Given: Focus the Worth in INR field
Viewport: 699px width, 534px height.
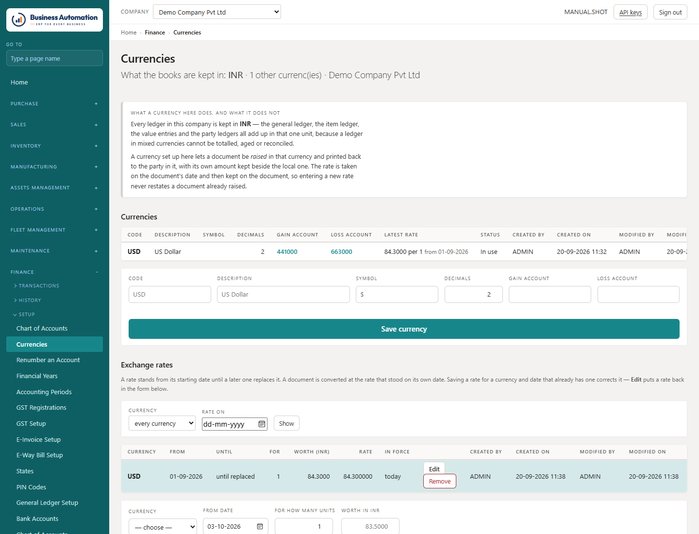Looking at the screenshot, I should [x=370, y=527].
